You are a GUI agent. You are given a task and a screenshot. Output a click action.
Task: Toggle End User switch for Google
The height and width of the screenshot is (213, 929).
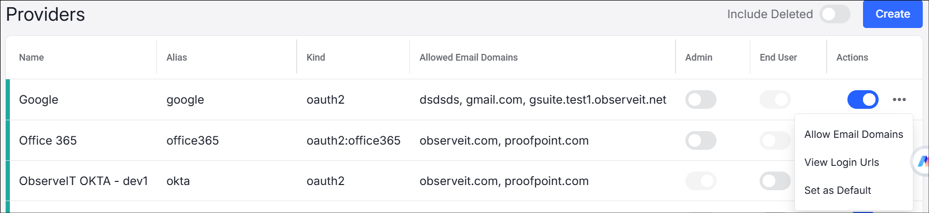tap(775, 100)
